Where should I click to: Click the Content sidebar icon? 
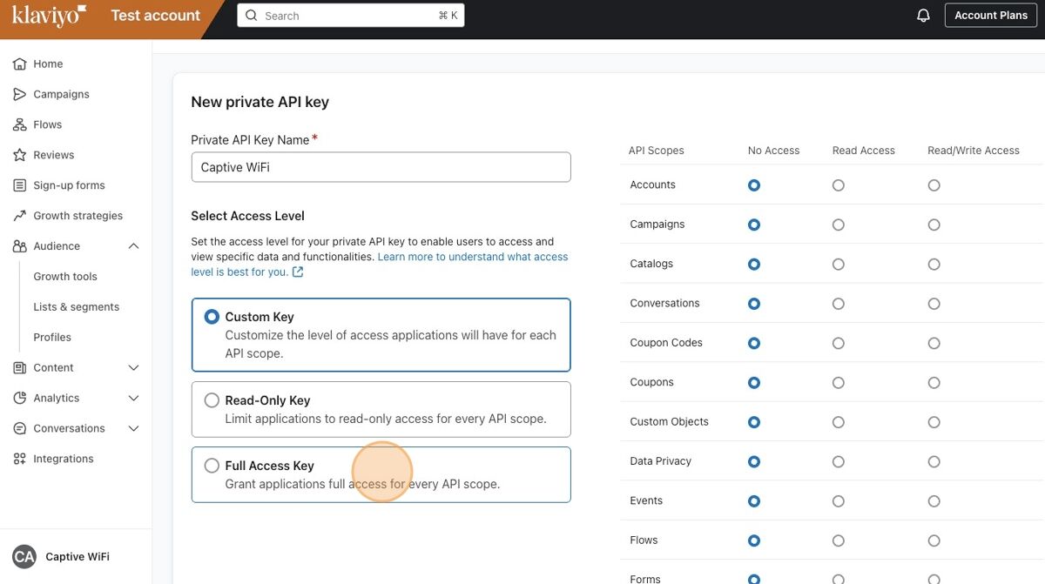(x=20, y=368)
